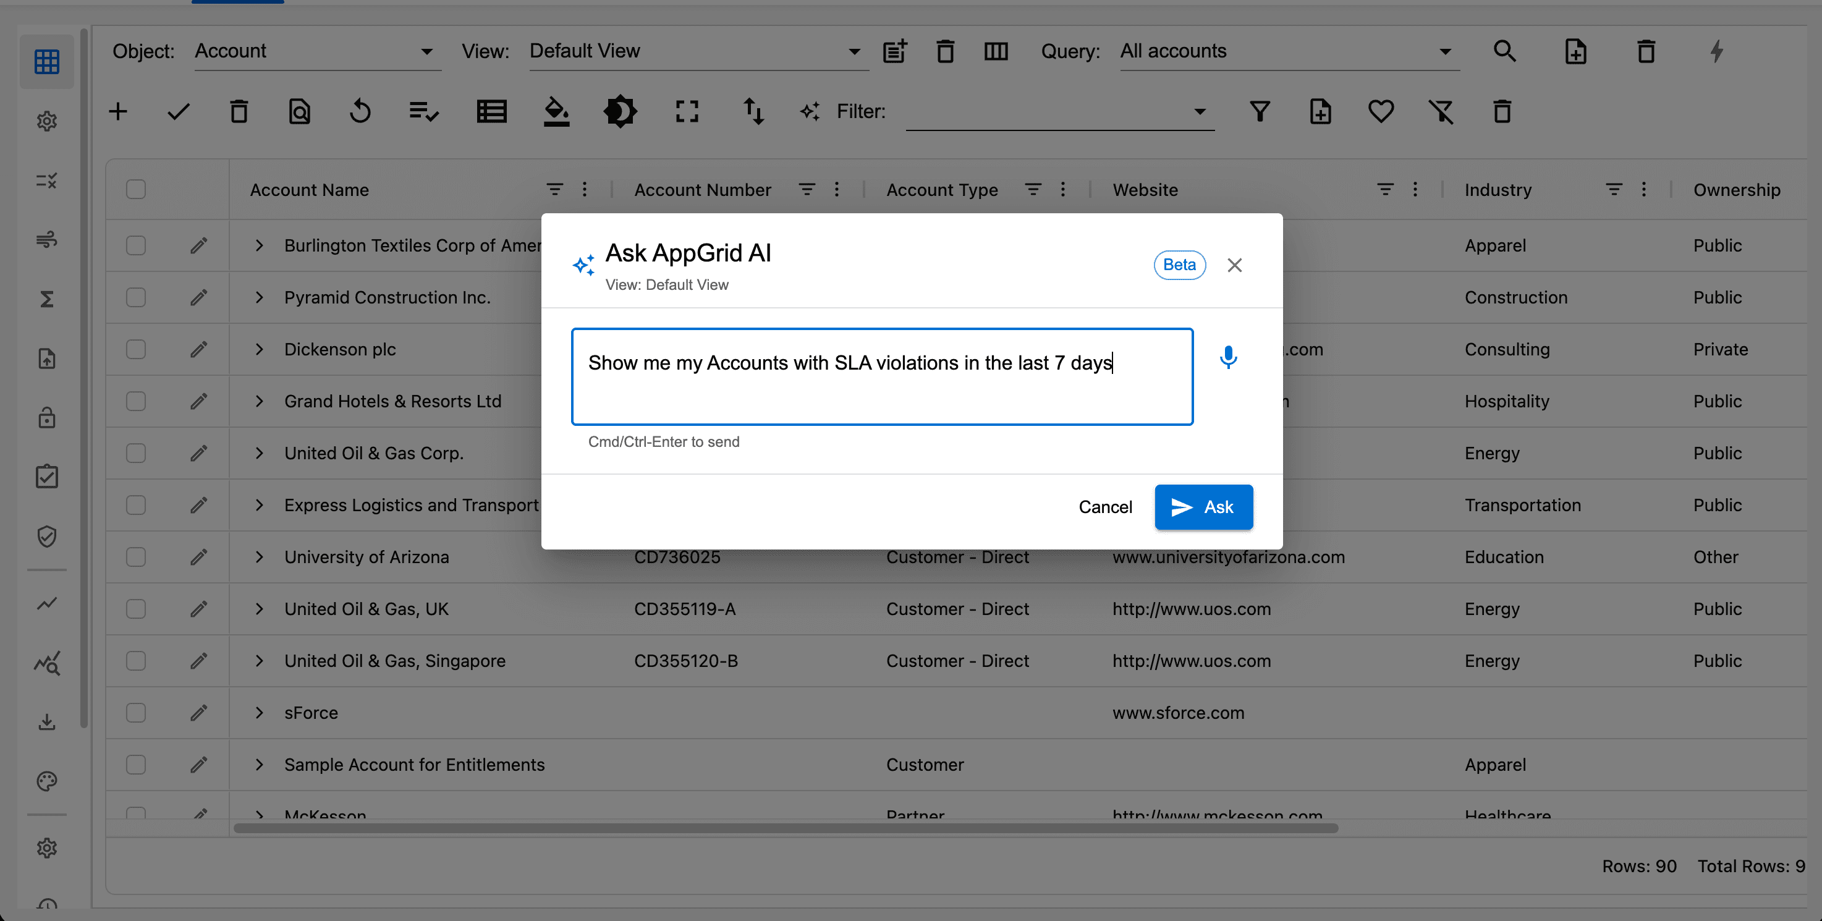This screenshot has width=1822, height=921.
Task: Click the palette theme icon in sidebar
Action: pos(47,781)
